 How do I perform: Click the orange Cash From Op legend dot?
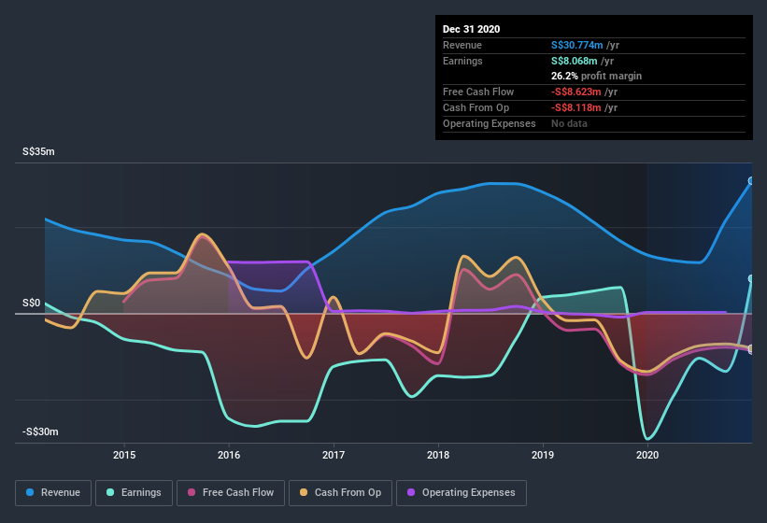(x=304, y=492)
